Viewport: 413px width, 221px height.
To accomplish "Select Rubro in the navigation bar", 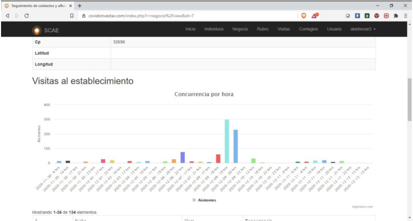I will [263, 29].
